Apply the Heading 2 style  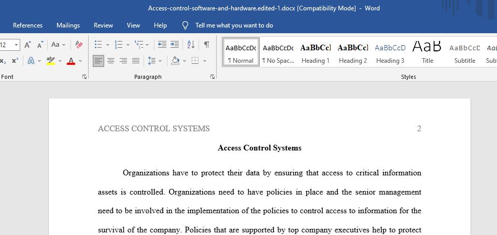pyautogui.click(x=353, y=52)
